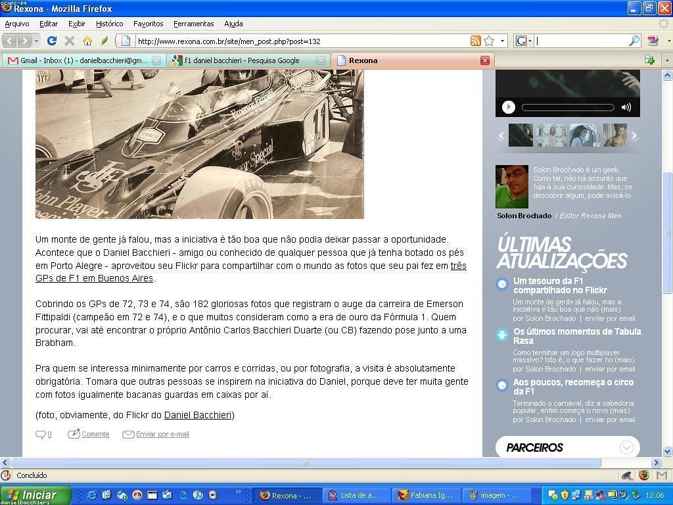
Task: Expand the Parceiros section chevron
Action: point(626,447)
